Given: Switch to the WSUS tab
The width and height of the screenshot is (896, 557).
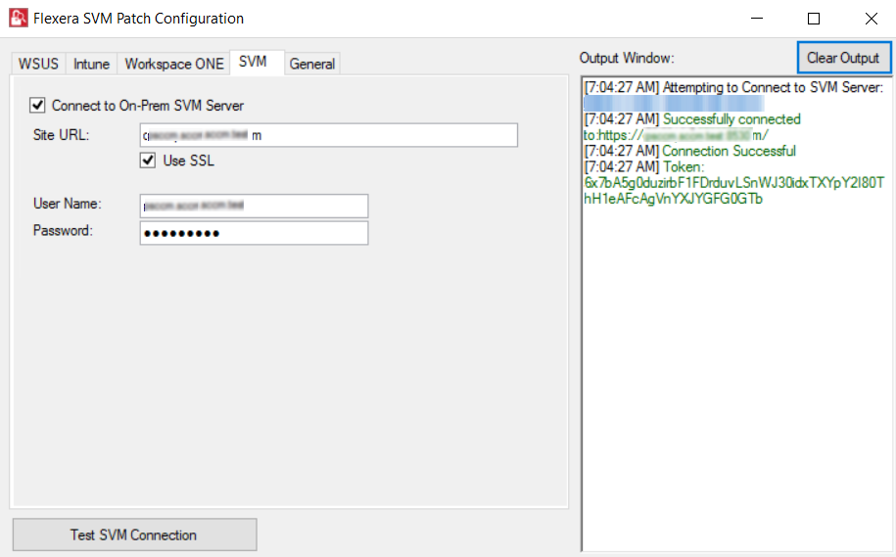Looking at the screenshot, I should (x=38, y=64).
